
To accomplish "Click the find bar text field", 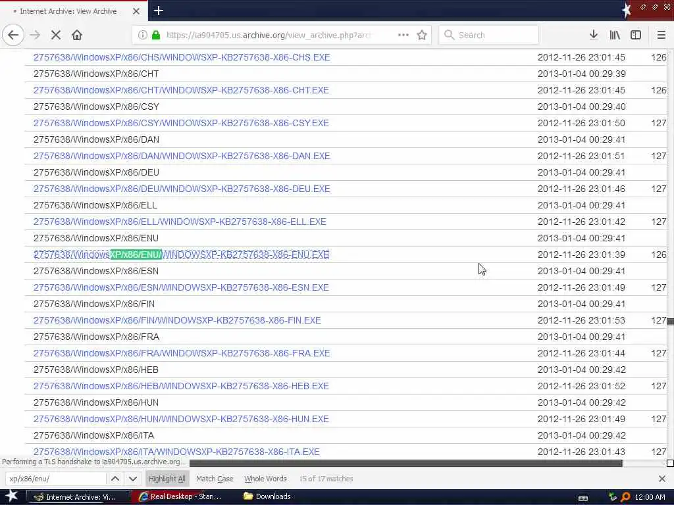I will pos(56,479).
